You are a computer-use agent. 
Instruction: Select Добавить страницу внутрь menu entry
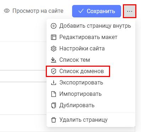pyautogui.click(x=91, y=26)
